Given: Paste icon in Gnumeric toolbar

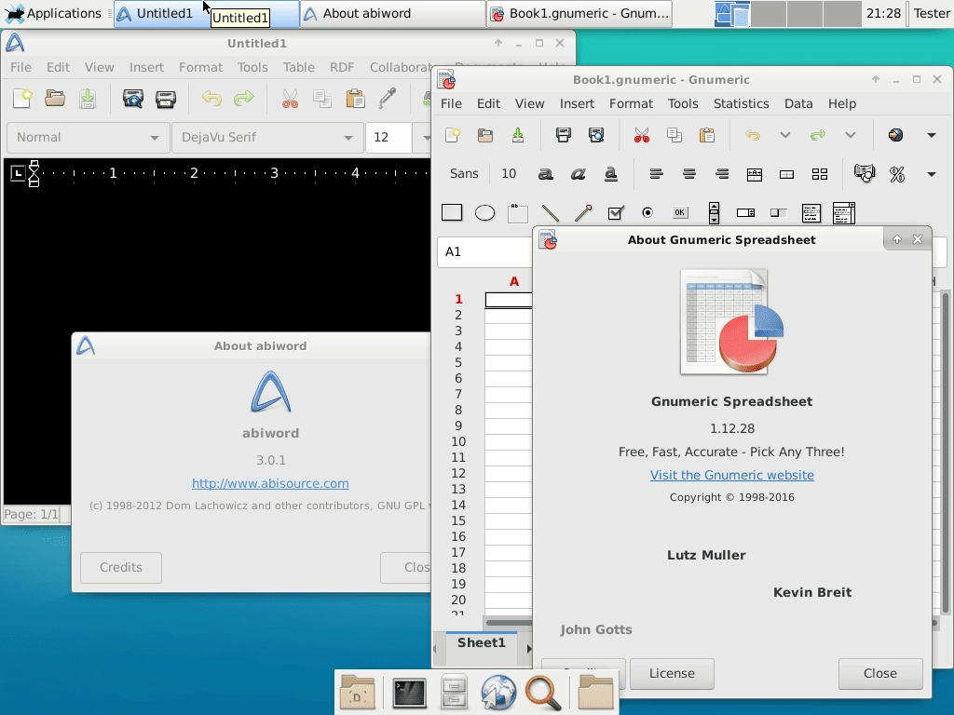Looking at the screenshot, I should click(707, 135).
